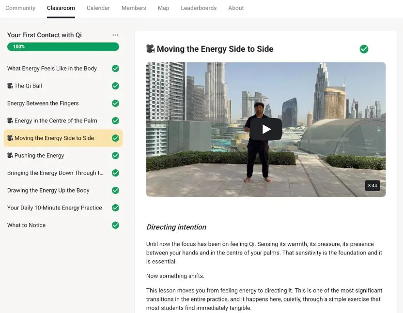Viewport: 403px width, 313px height.
Task: Select Moving the Energy Side to Side in sidebar
Action: [x=63, y=138]
